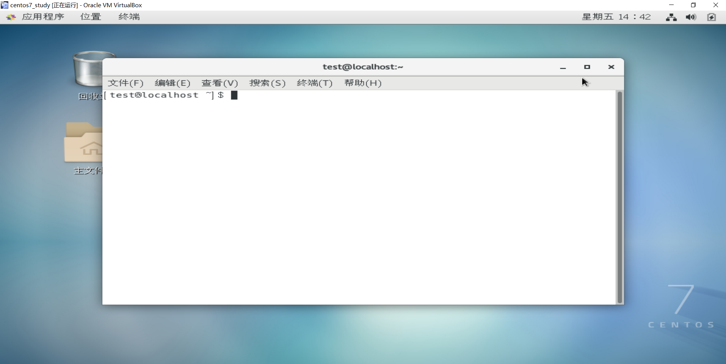Viewport: 726px width, 364px height.
Task: Open the 查看(V) menu in terminal
Action: click(x=220, y=83)
